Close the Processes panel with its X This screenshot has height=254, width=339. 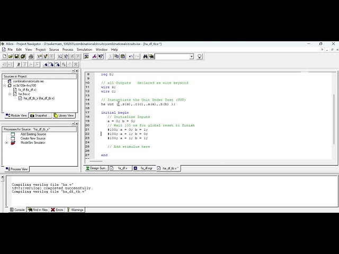click(77, 123)
